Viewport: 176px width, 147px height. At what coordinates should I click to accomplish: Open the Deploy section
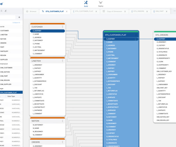pos(101,4)
